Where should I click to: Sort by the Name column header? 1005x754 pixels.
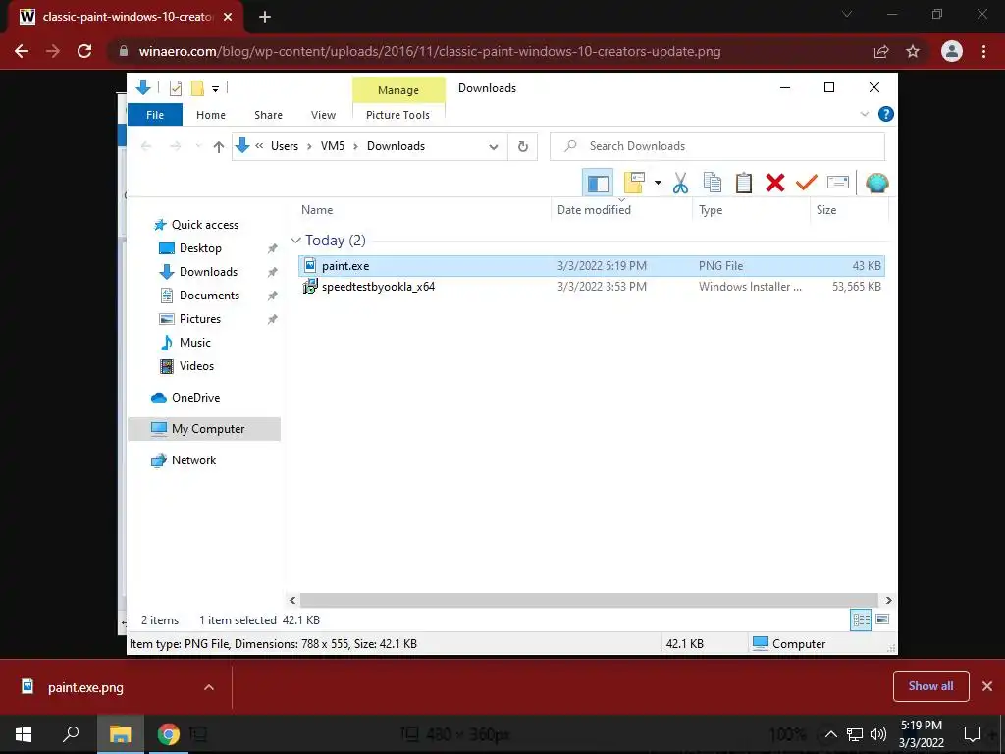coord(423,210)
